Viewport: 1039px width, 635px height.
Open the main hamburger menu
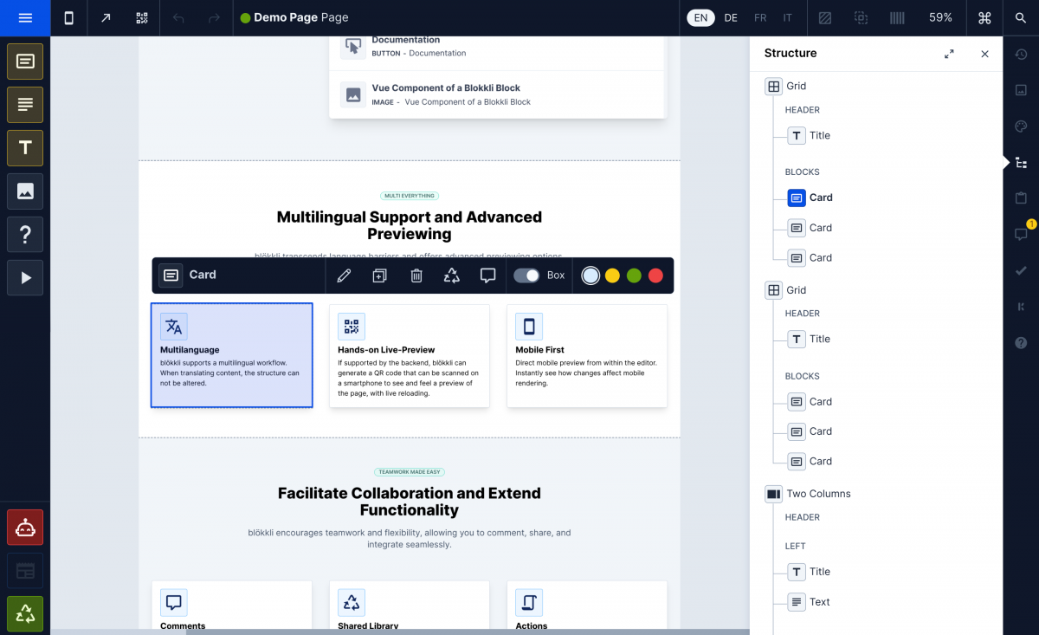pyautogui.click(x=25, y=17)
